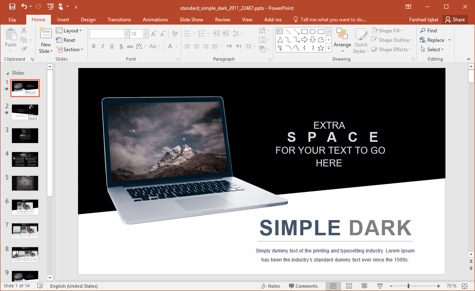Switch to the Slide Show tab
Screen dimensions: 475x291
191,20
